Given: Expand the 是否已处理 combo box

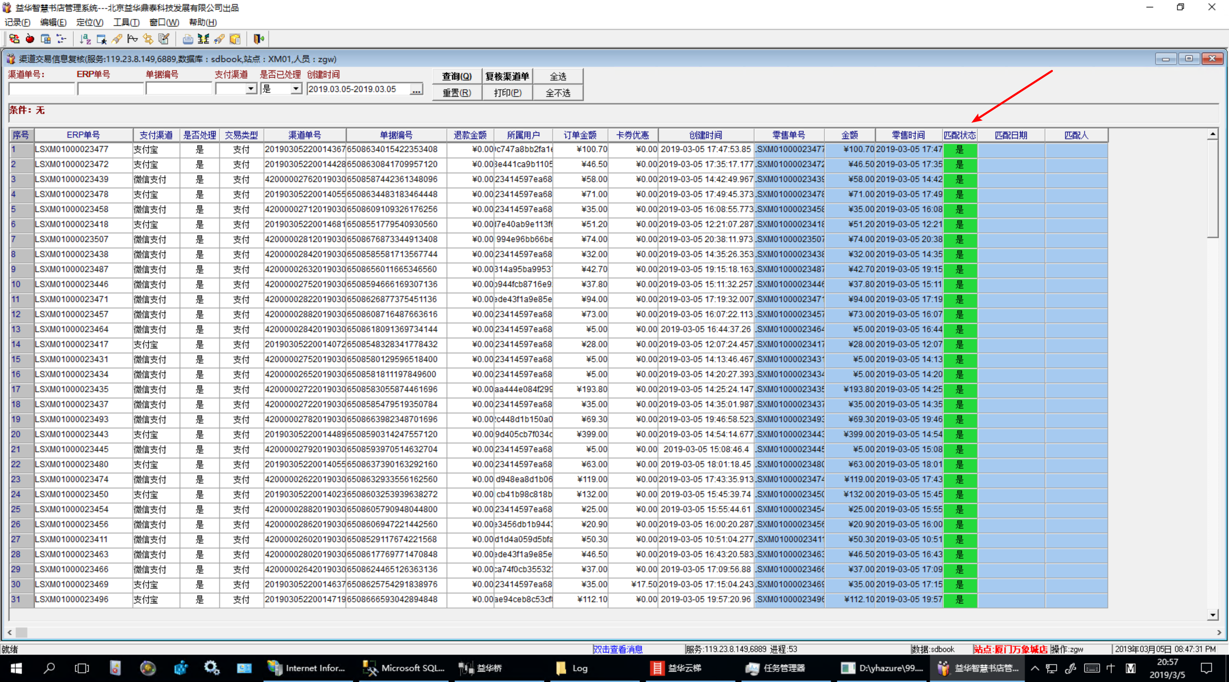Looking at the screenshot, I should (296, 89).
